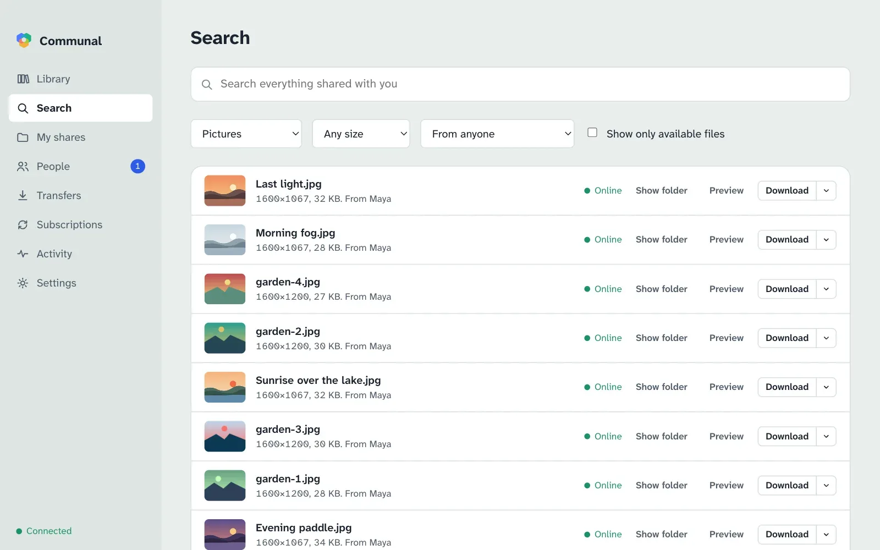Focus the 'Search everything shared with you' field
Viewport: 880px width, 550px height.
[520, 84]
